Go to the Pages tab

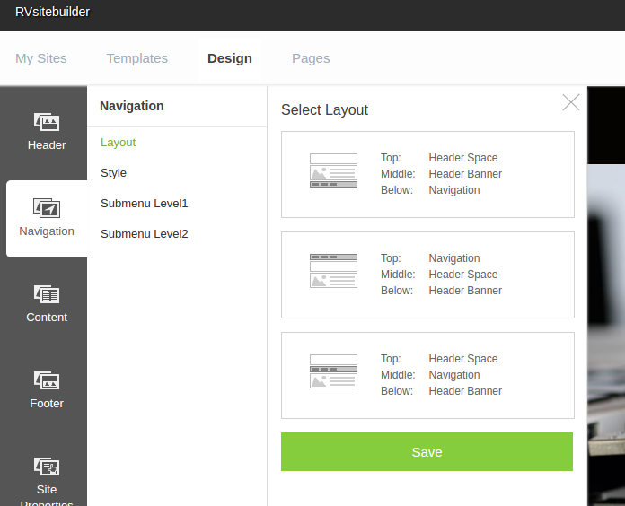(311, 58)
